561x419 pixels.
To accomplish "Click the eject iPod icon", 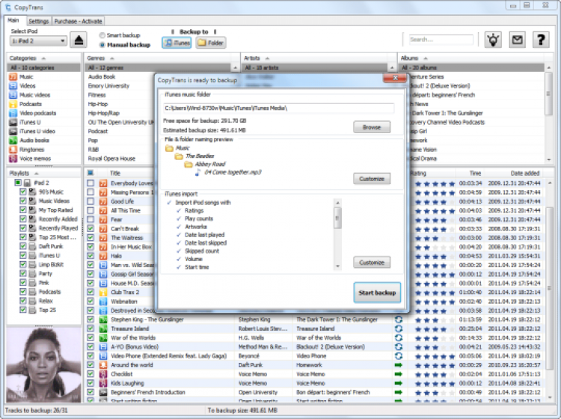I will (x=79, y=40).
